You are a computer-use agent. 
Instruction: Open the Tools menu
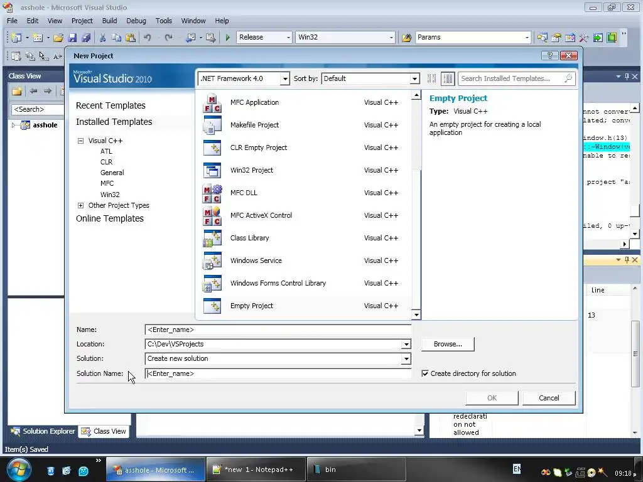pos(164,21)
